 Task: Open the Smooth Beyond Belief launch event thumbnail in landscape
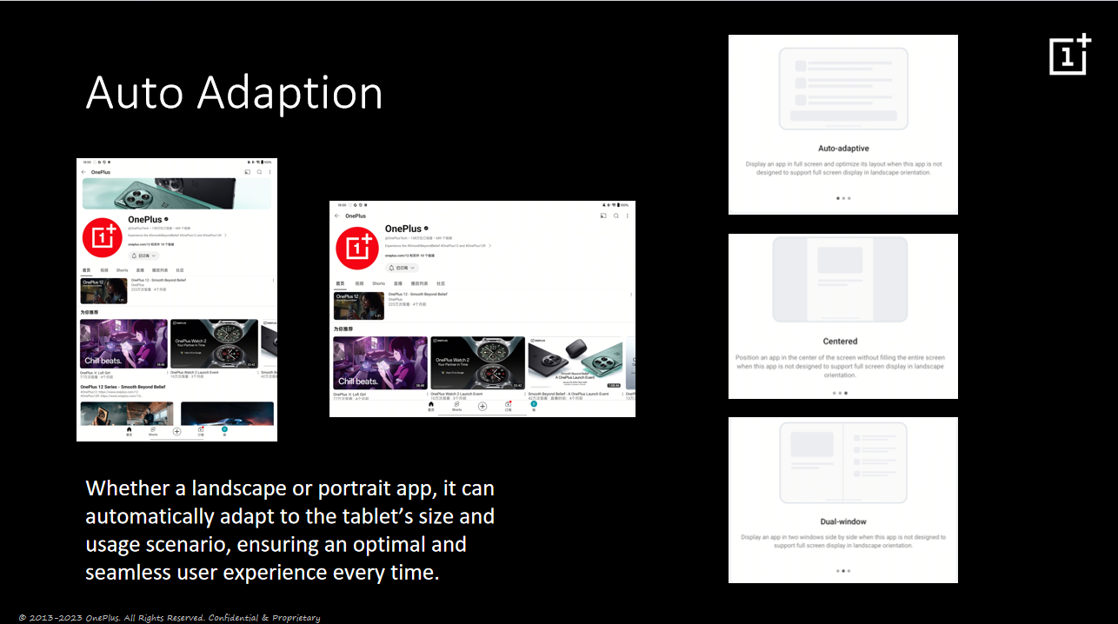tap(576, 362)
